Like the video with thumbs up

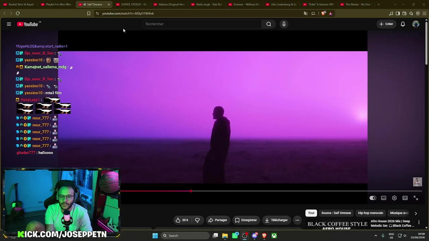181,220
